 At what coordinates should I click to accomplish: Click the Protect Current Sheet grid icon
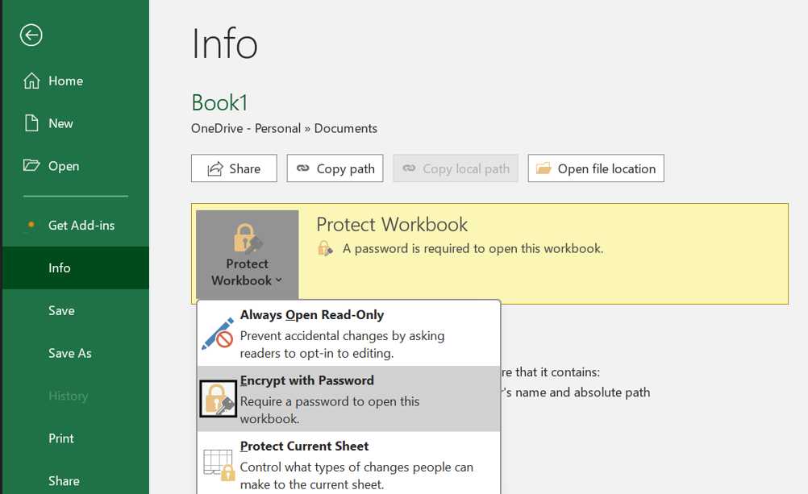pos(218,465)
